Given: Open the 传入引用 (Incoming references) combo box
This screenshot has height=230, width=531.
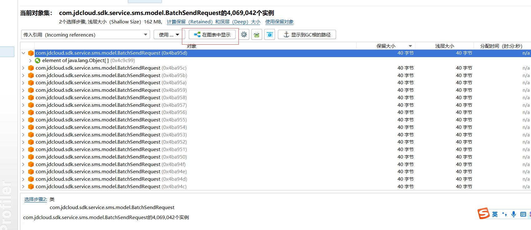Looking at the screenshot, I should (x=85, y=35).
